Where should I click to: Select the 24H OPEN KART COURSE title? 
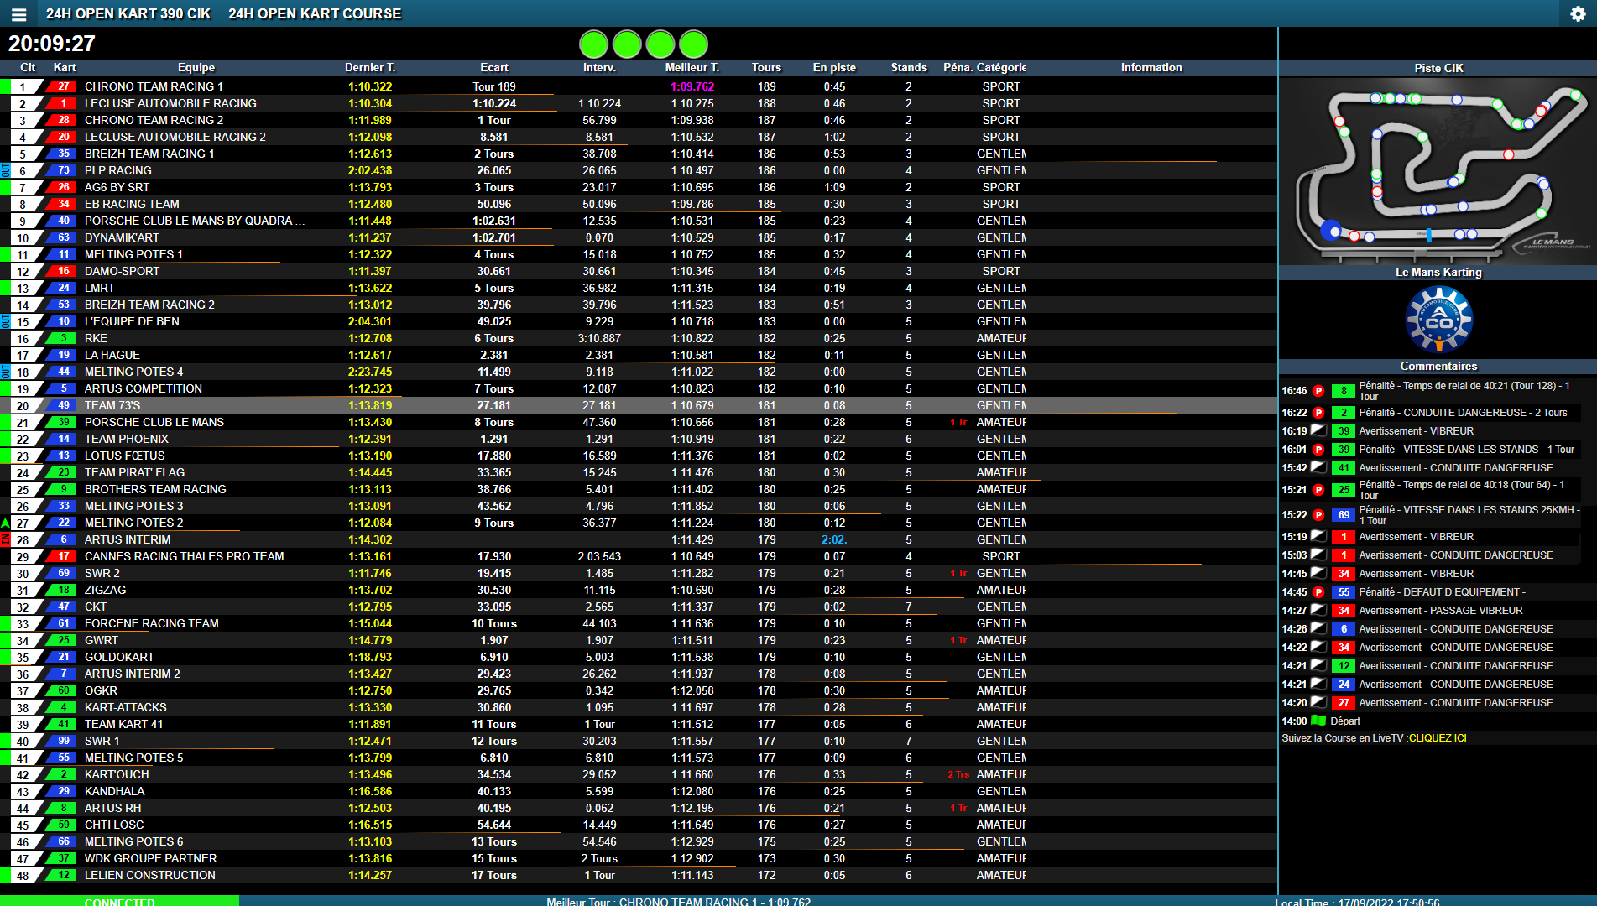(315, 14)
